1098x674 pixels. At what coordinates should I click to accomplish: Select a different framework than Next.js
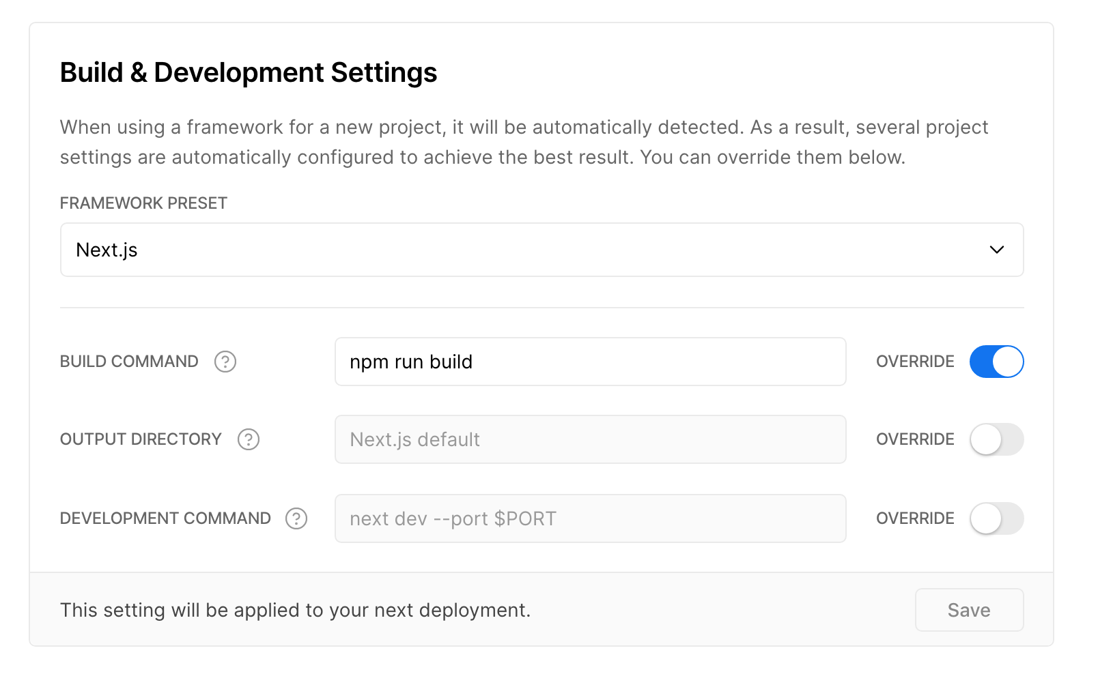coord(541,250)
